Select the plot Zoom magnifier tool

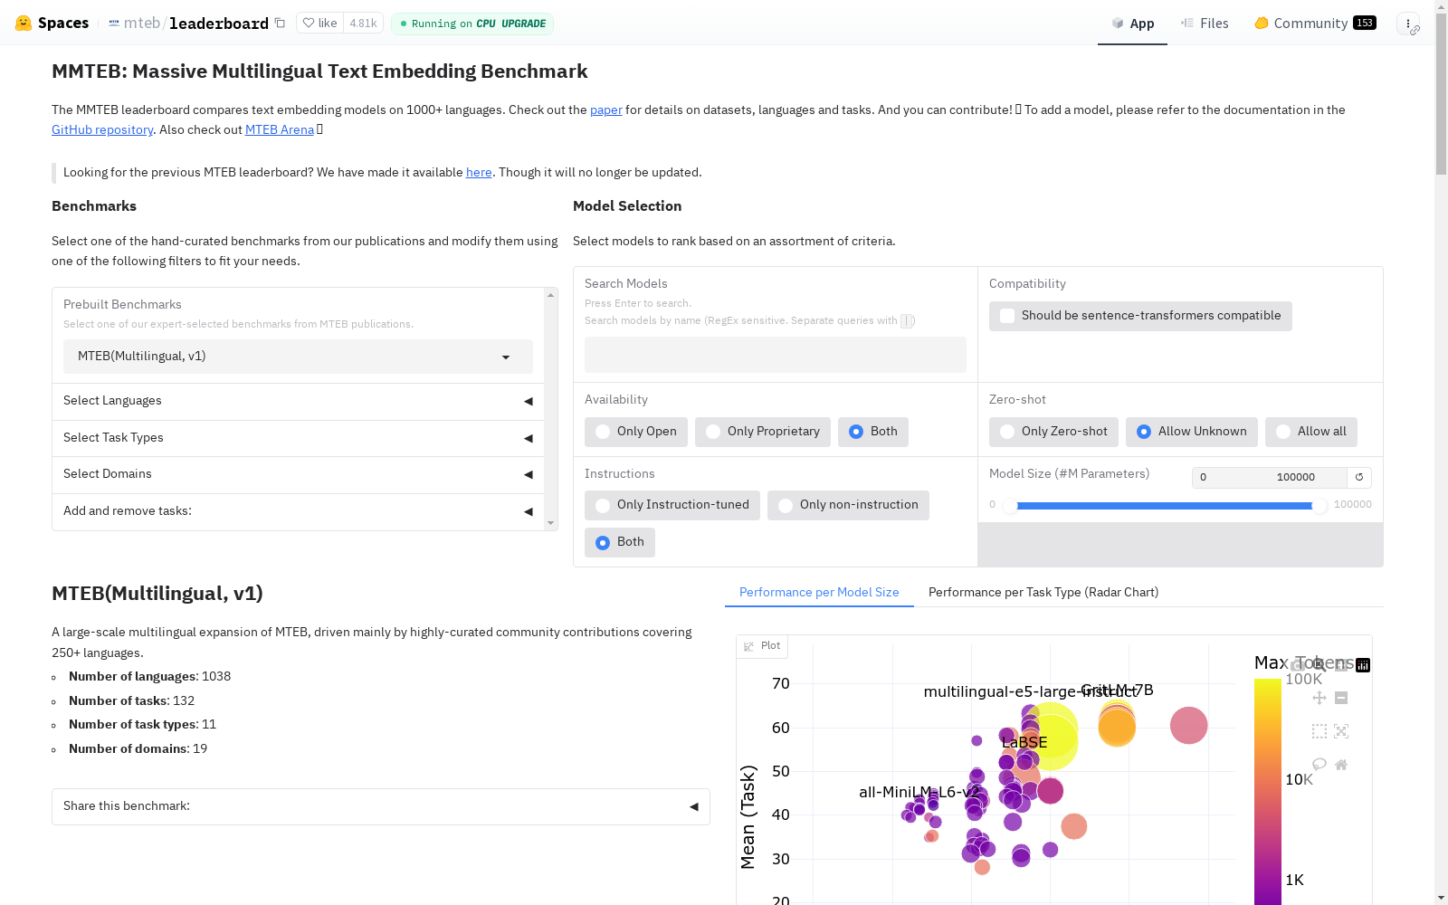[1319, 665]
